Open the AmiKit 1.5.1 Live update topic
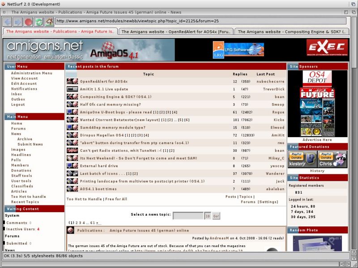Image resolution: width=358 pixels, height=268 pixels. (104, 89)
